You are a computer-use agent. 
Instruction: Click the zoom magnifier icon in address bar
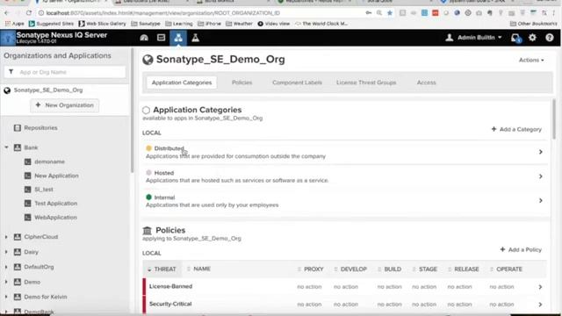click(x=379, y=13)
